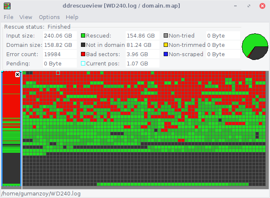The width and height of the screenshot is (270, 198).
Task: Click the dark Not in domain swatch
Action: pyautogui.click(x=83, y=45)
